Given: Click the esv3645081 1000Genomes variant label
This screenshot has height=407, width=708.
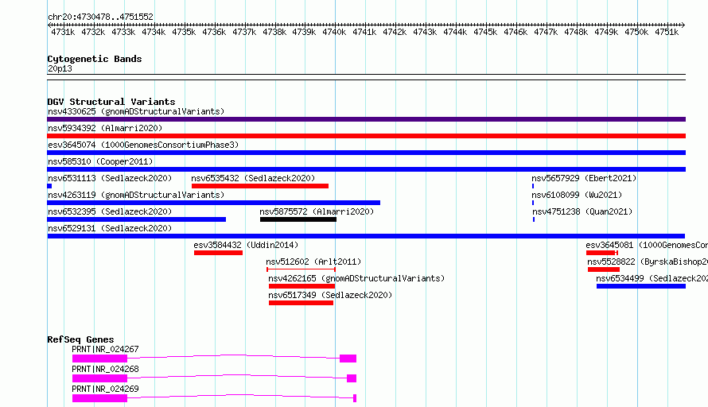Looking at the screenshot, I should [x=647, y=245].
